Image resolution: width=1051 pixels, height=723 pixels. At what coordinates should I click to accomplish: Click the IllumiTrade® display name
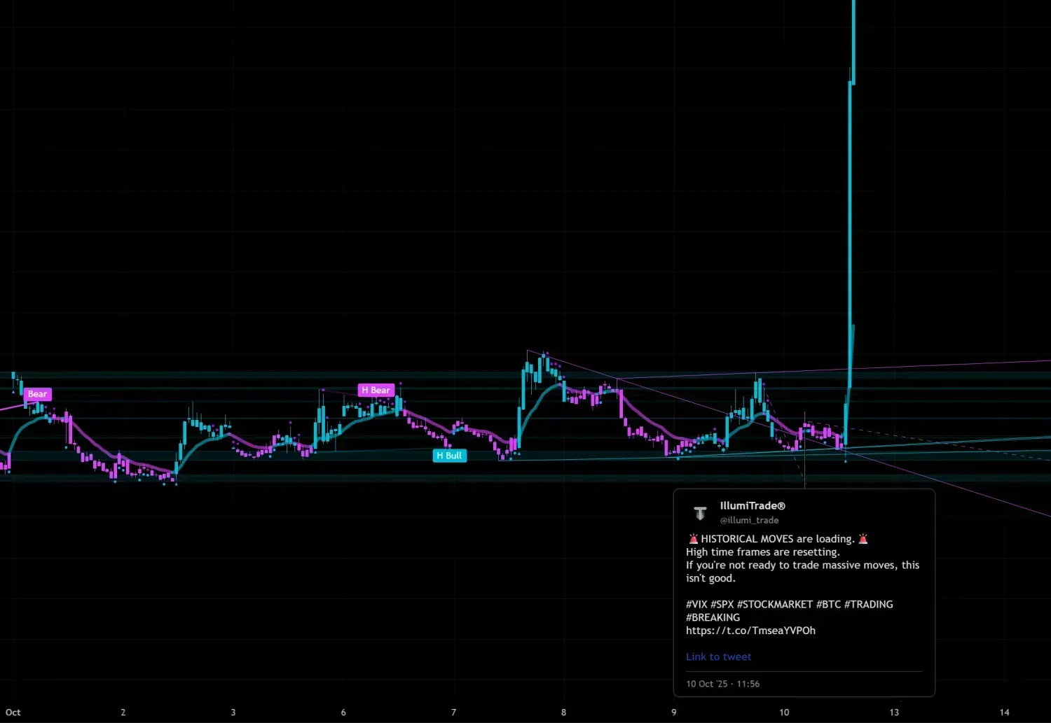tap(753, 505)
